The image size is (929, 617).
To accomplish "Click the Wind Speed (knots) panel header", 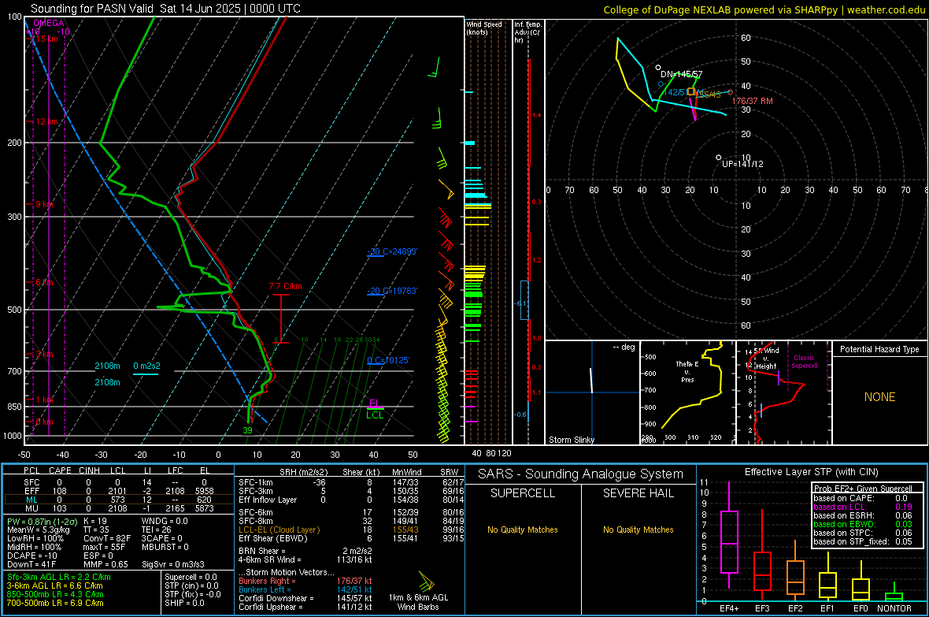I will pos(484,28).
